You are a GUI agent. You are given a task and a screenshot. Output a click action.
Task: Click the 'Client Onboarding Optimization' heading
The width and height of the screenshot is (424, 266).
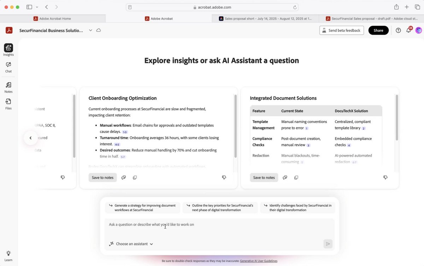click(123, 98)
